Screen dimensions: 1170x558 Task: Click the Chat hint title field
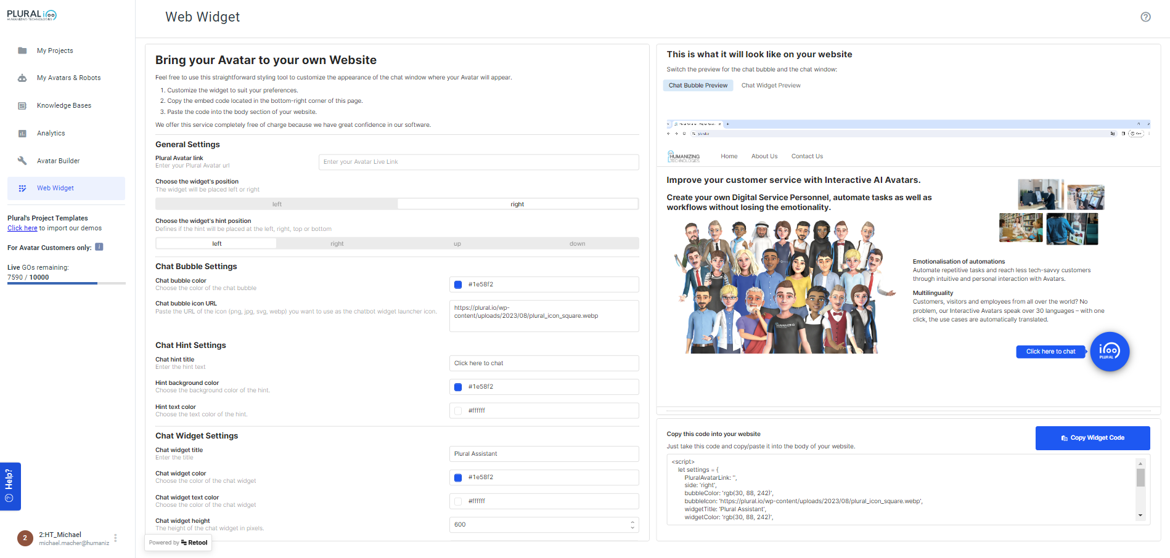[x=544, y=363]
